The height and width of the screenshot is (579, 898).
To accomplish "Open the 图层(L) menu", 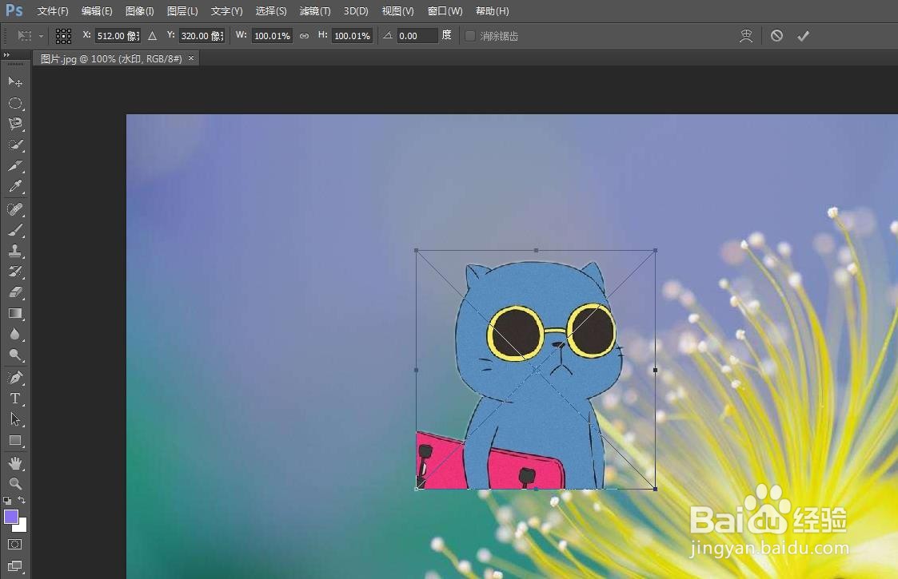I will tap(182, 11).
